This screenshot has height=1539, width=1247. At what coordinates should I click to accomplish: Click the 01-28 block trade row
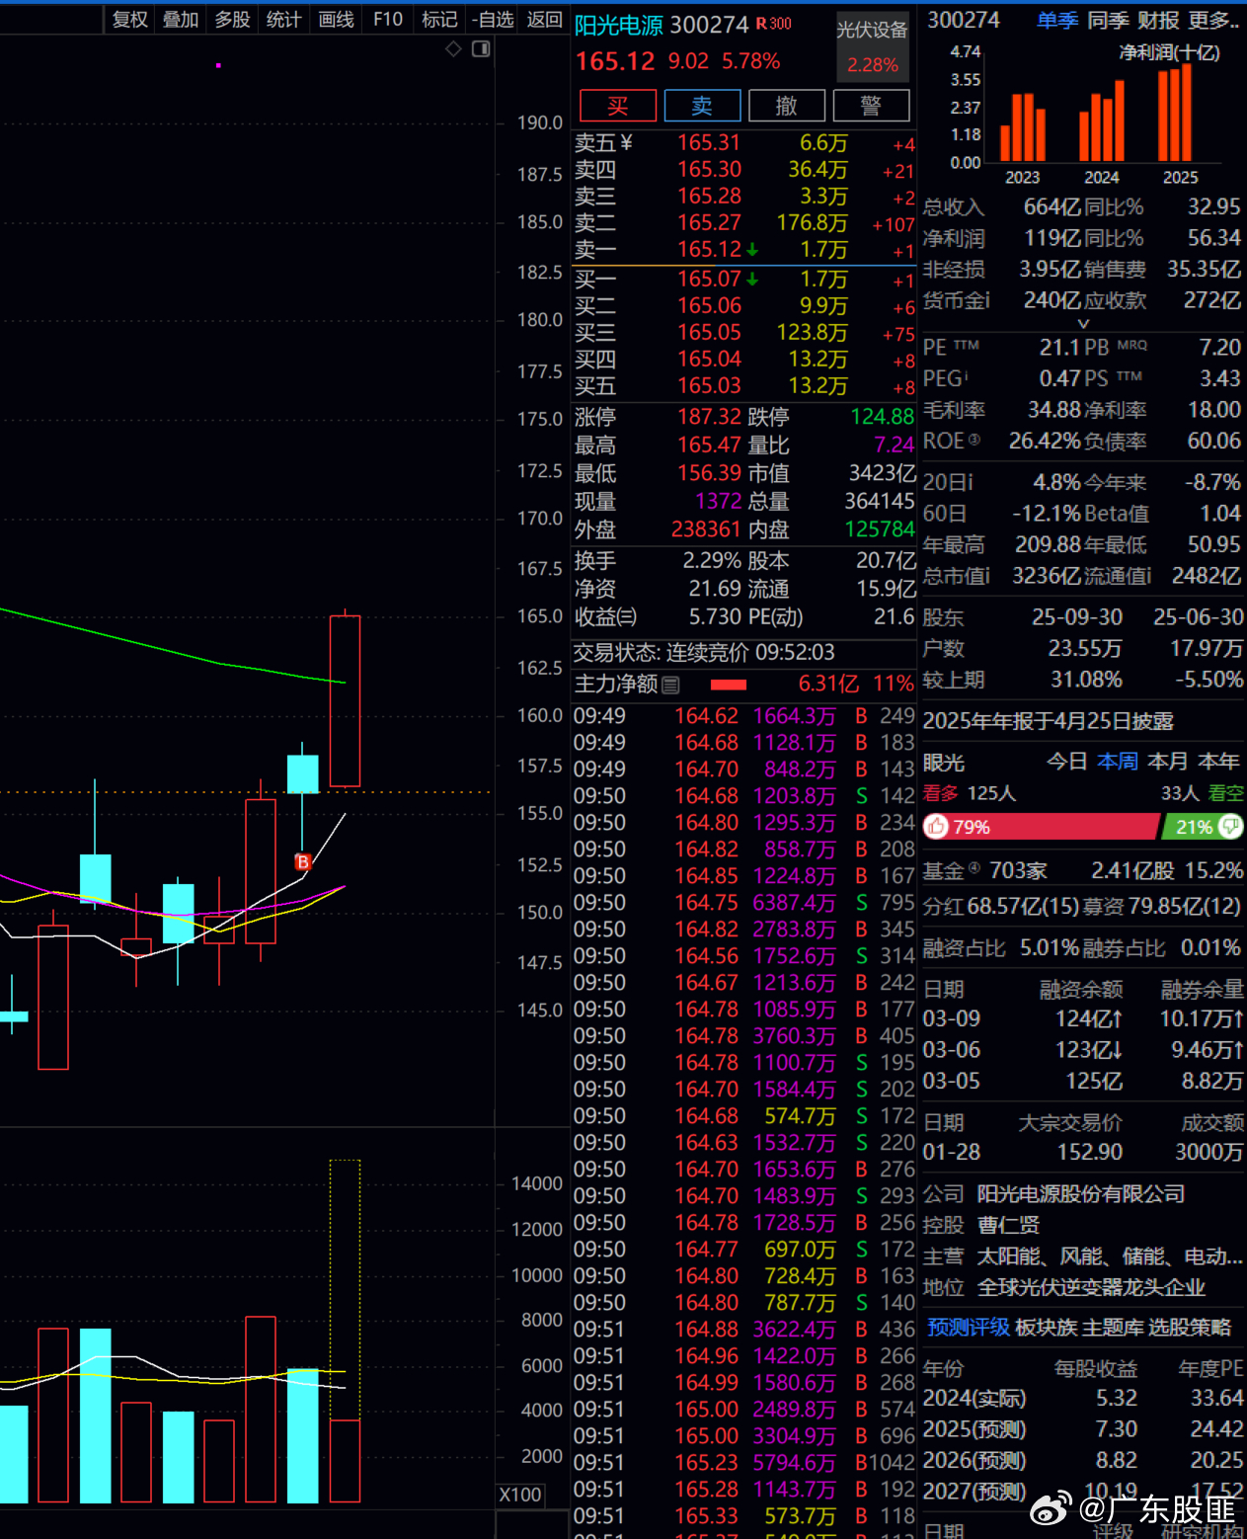1083,1152
